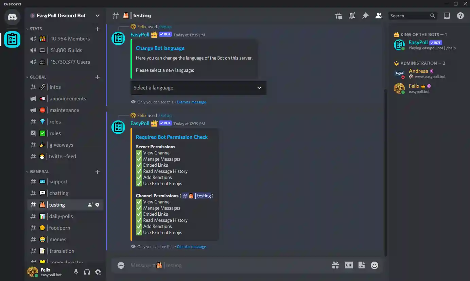Click the search magnifier icon

tap(432, 16)
